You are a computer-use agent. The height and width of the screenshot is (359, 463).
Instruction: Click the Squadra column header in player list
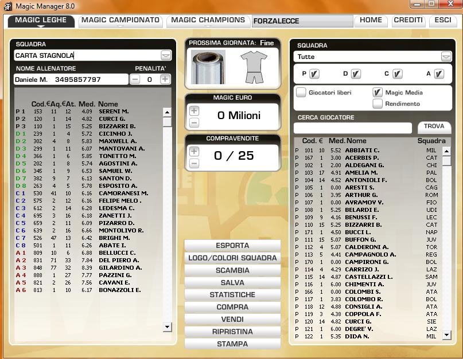[x=431, y=141]
